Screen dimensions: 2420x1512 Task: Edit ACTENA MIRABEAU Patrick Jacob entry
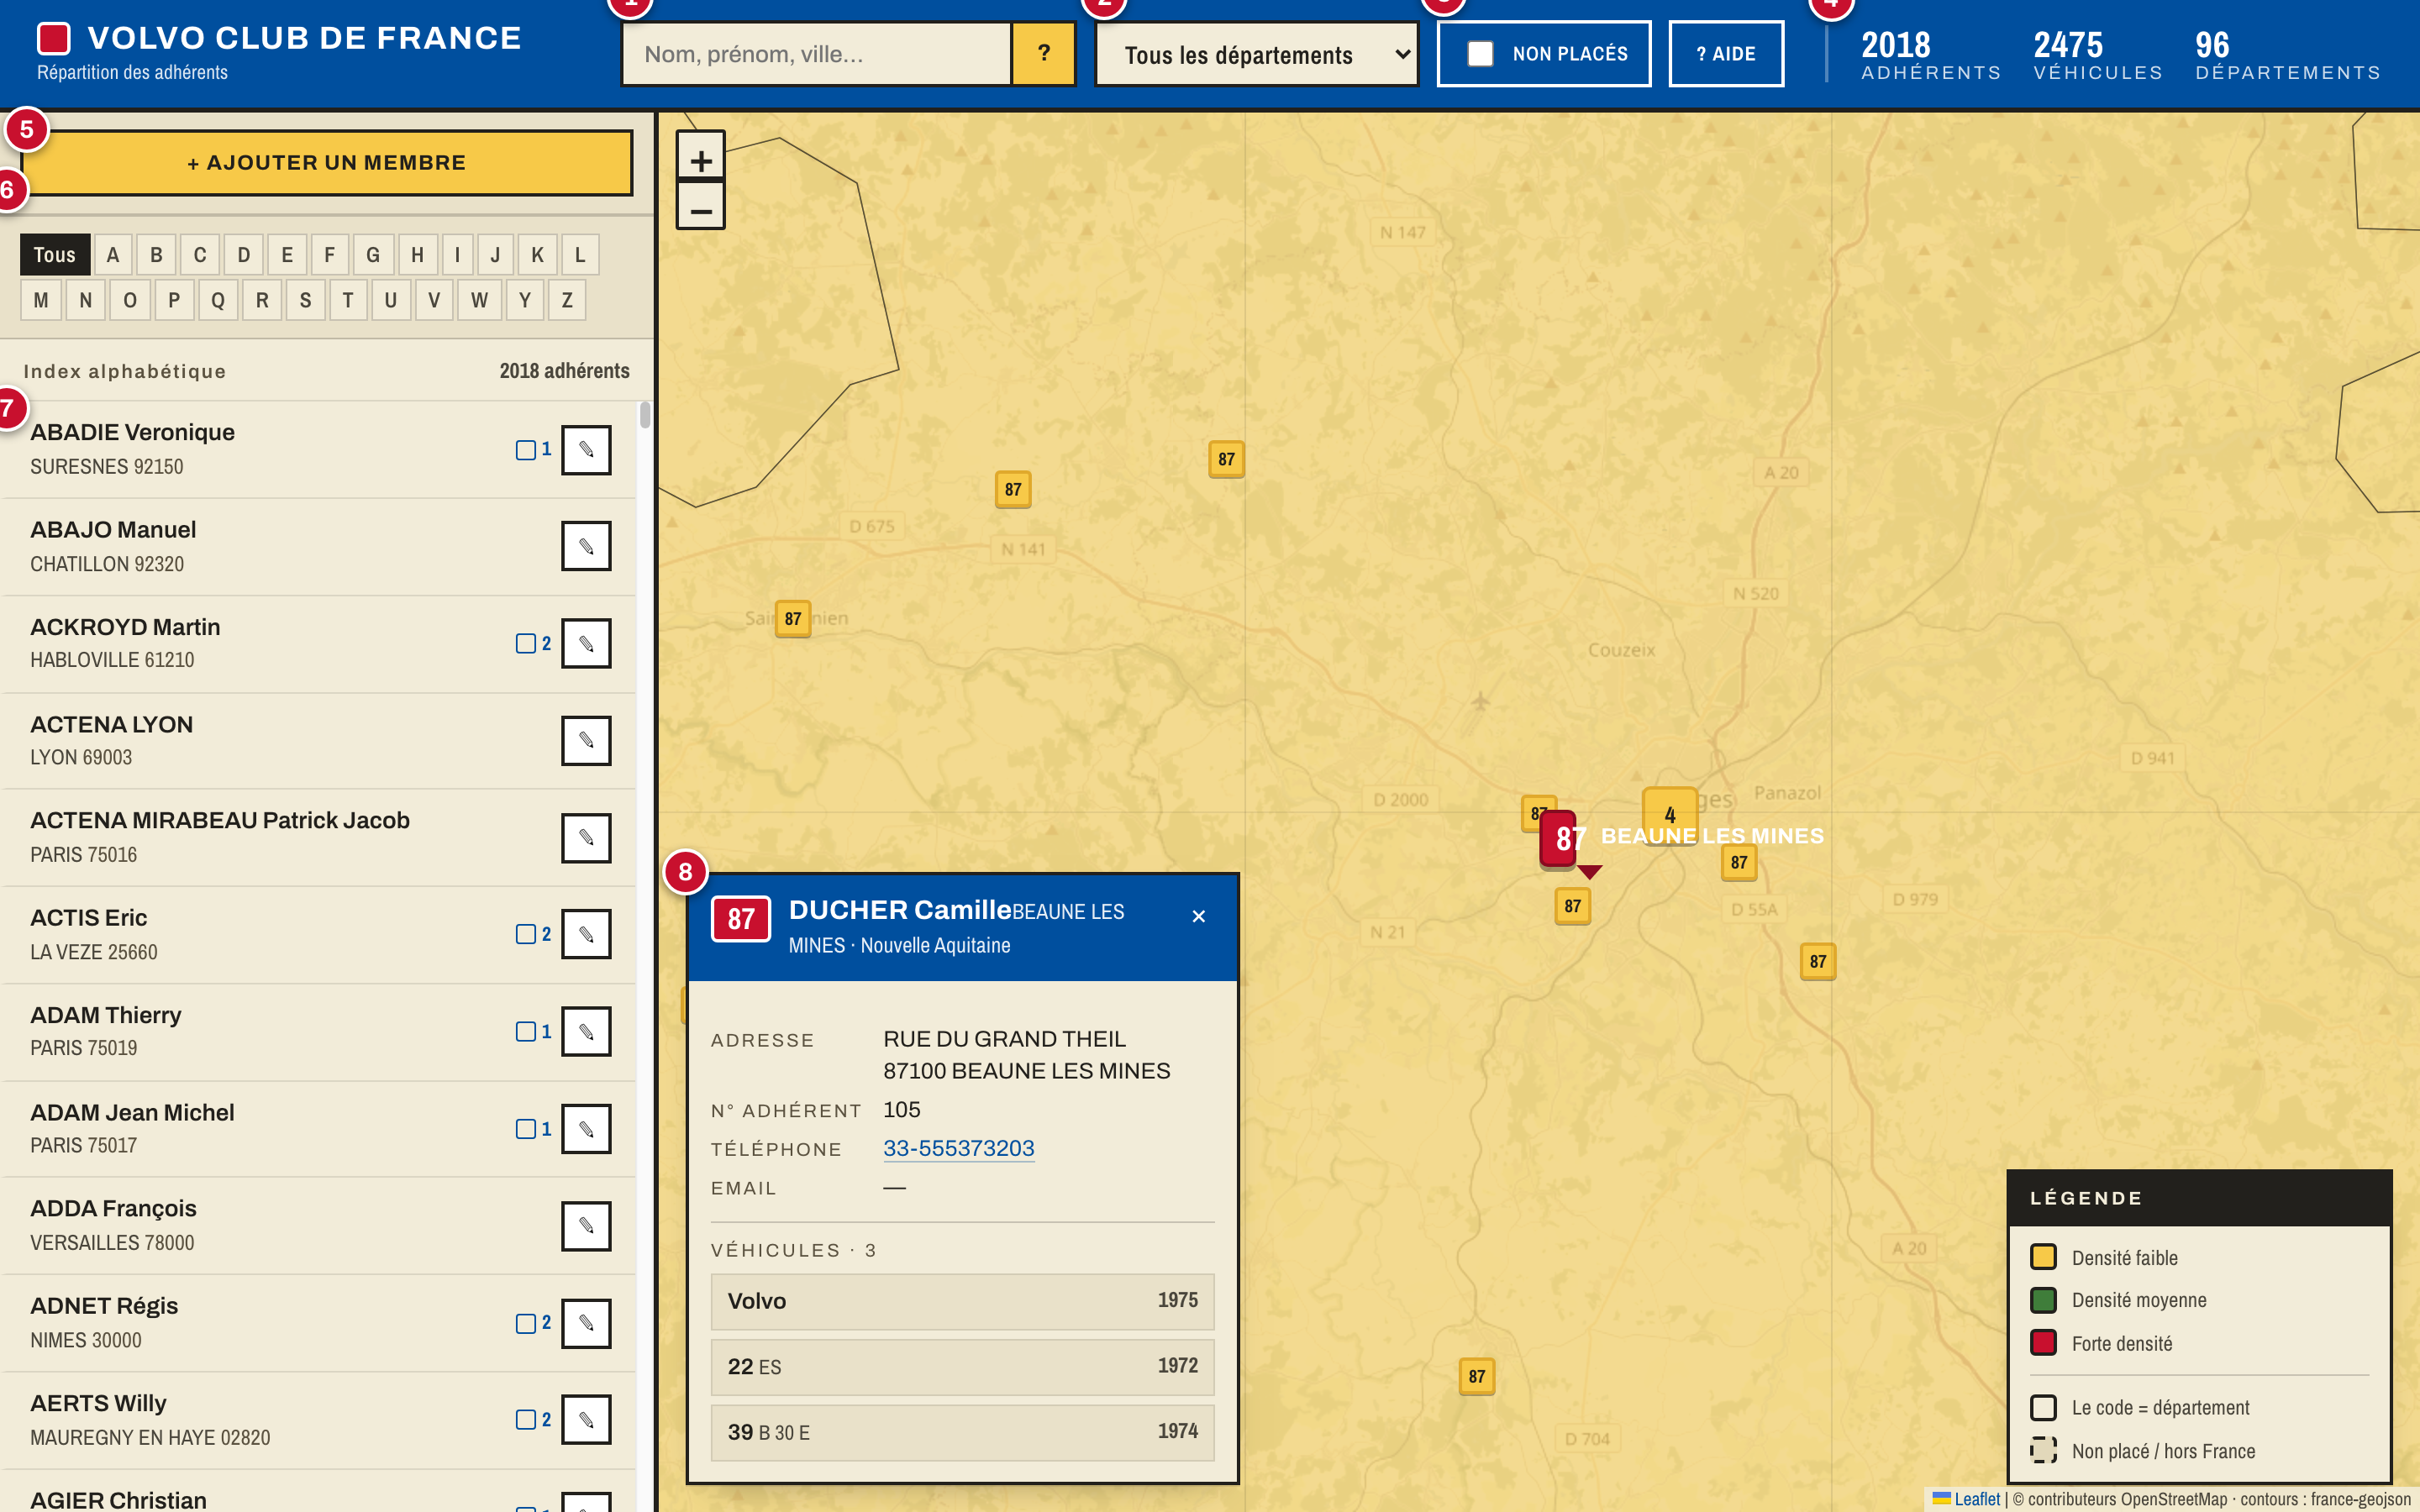coord(586,838)
